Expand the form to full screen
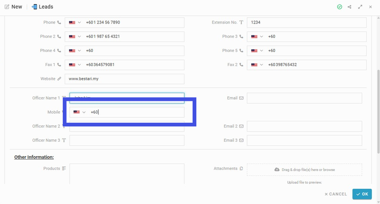This screenshot has width=380, height=204. (x=360, y=7)
